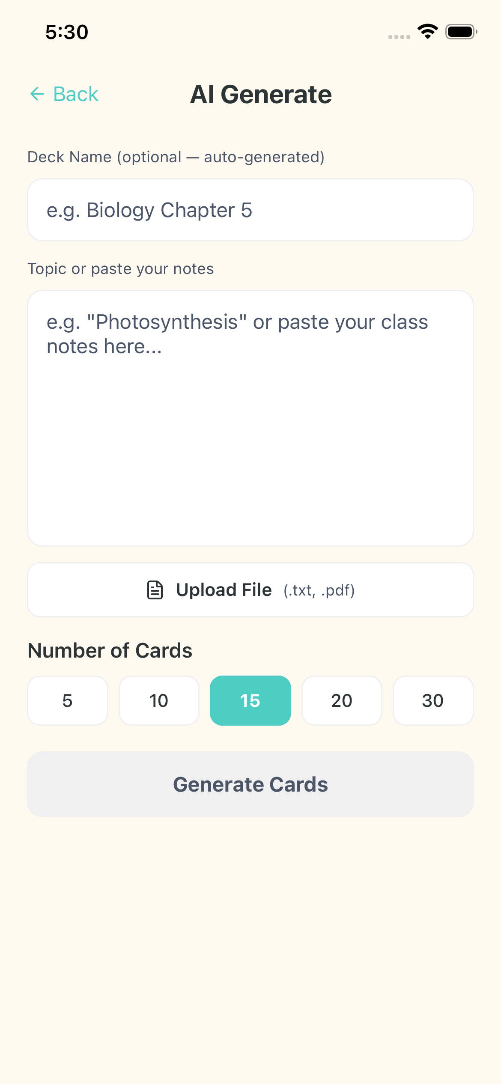Click the Deck Name input field
This screenshot has height=1084, width=501.
(250, 210)
